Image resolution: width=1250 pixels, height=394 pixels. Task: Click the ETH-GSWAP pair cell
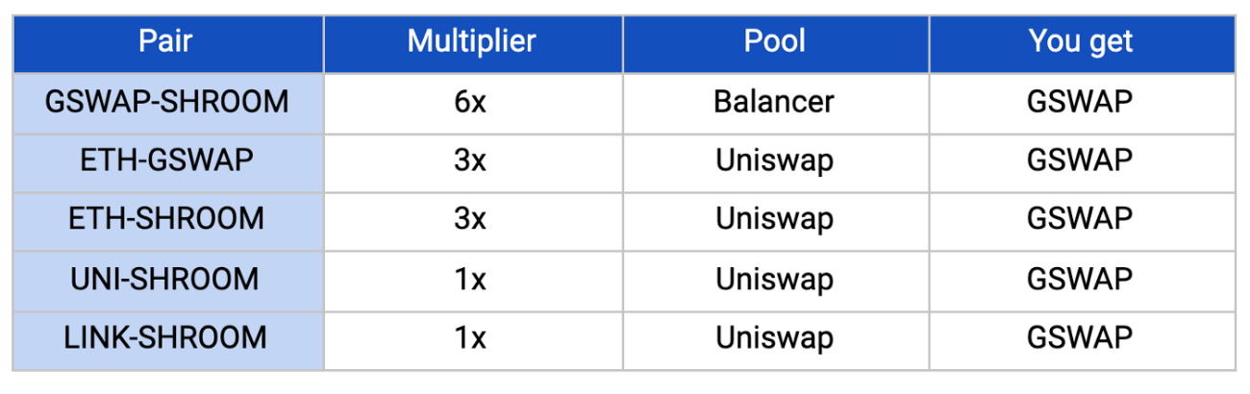pos(167,160)
